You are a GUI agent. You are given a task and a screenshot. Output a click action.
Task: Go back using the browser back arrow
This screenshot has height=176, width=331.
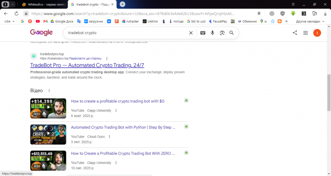point(6,14)
